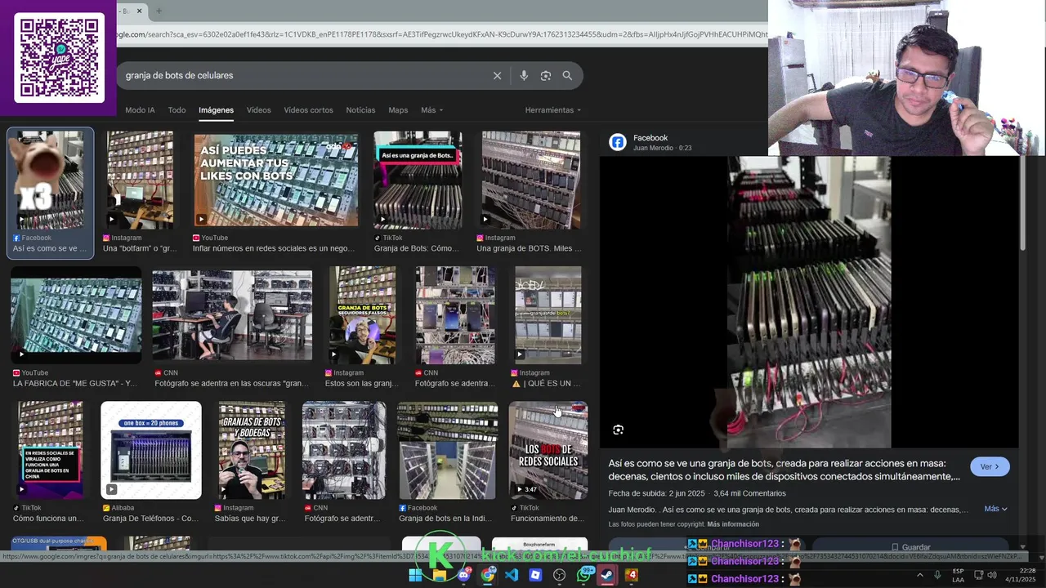
Task: Click the 'Sabías que hay gr...' Instagram caption
Action: click(x=250, y=518)
